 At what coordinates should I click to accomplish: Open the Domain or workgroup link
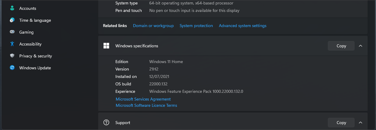153,26
